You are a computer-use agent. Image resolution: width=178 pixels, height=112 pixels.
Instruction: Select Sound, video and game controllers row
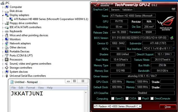[30, 64]
